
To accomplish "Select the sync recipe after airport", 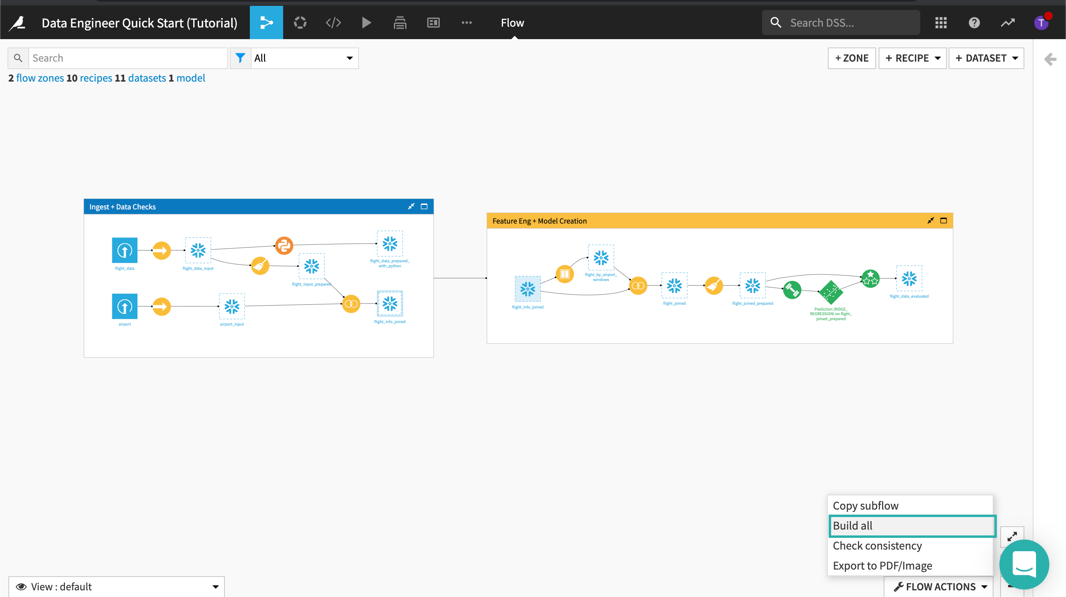I will 162,306.
